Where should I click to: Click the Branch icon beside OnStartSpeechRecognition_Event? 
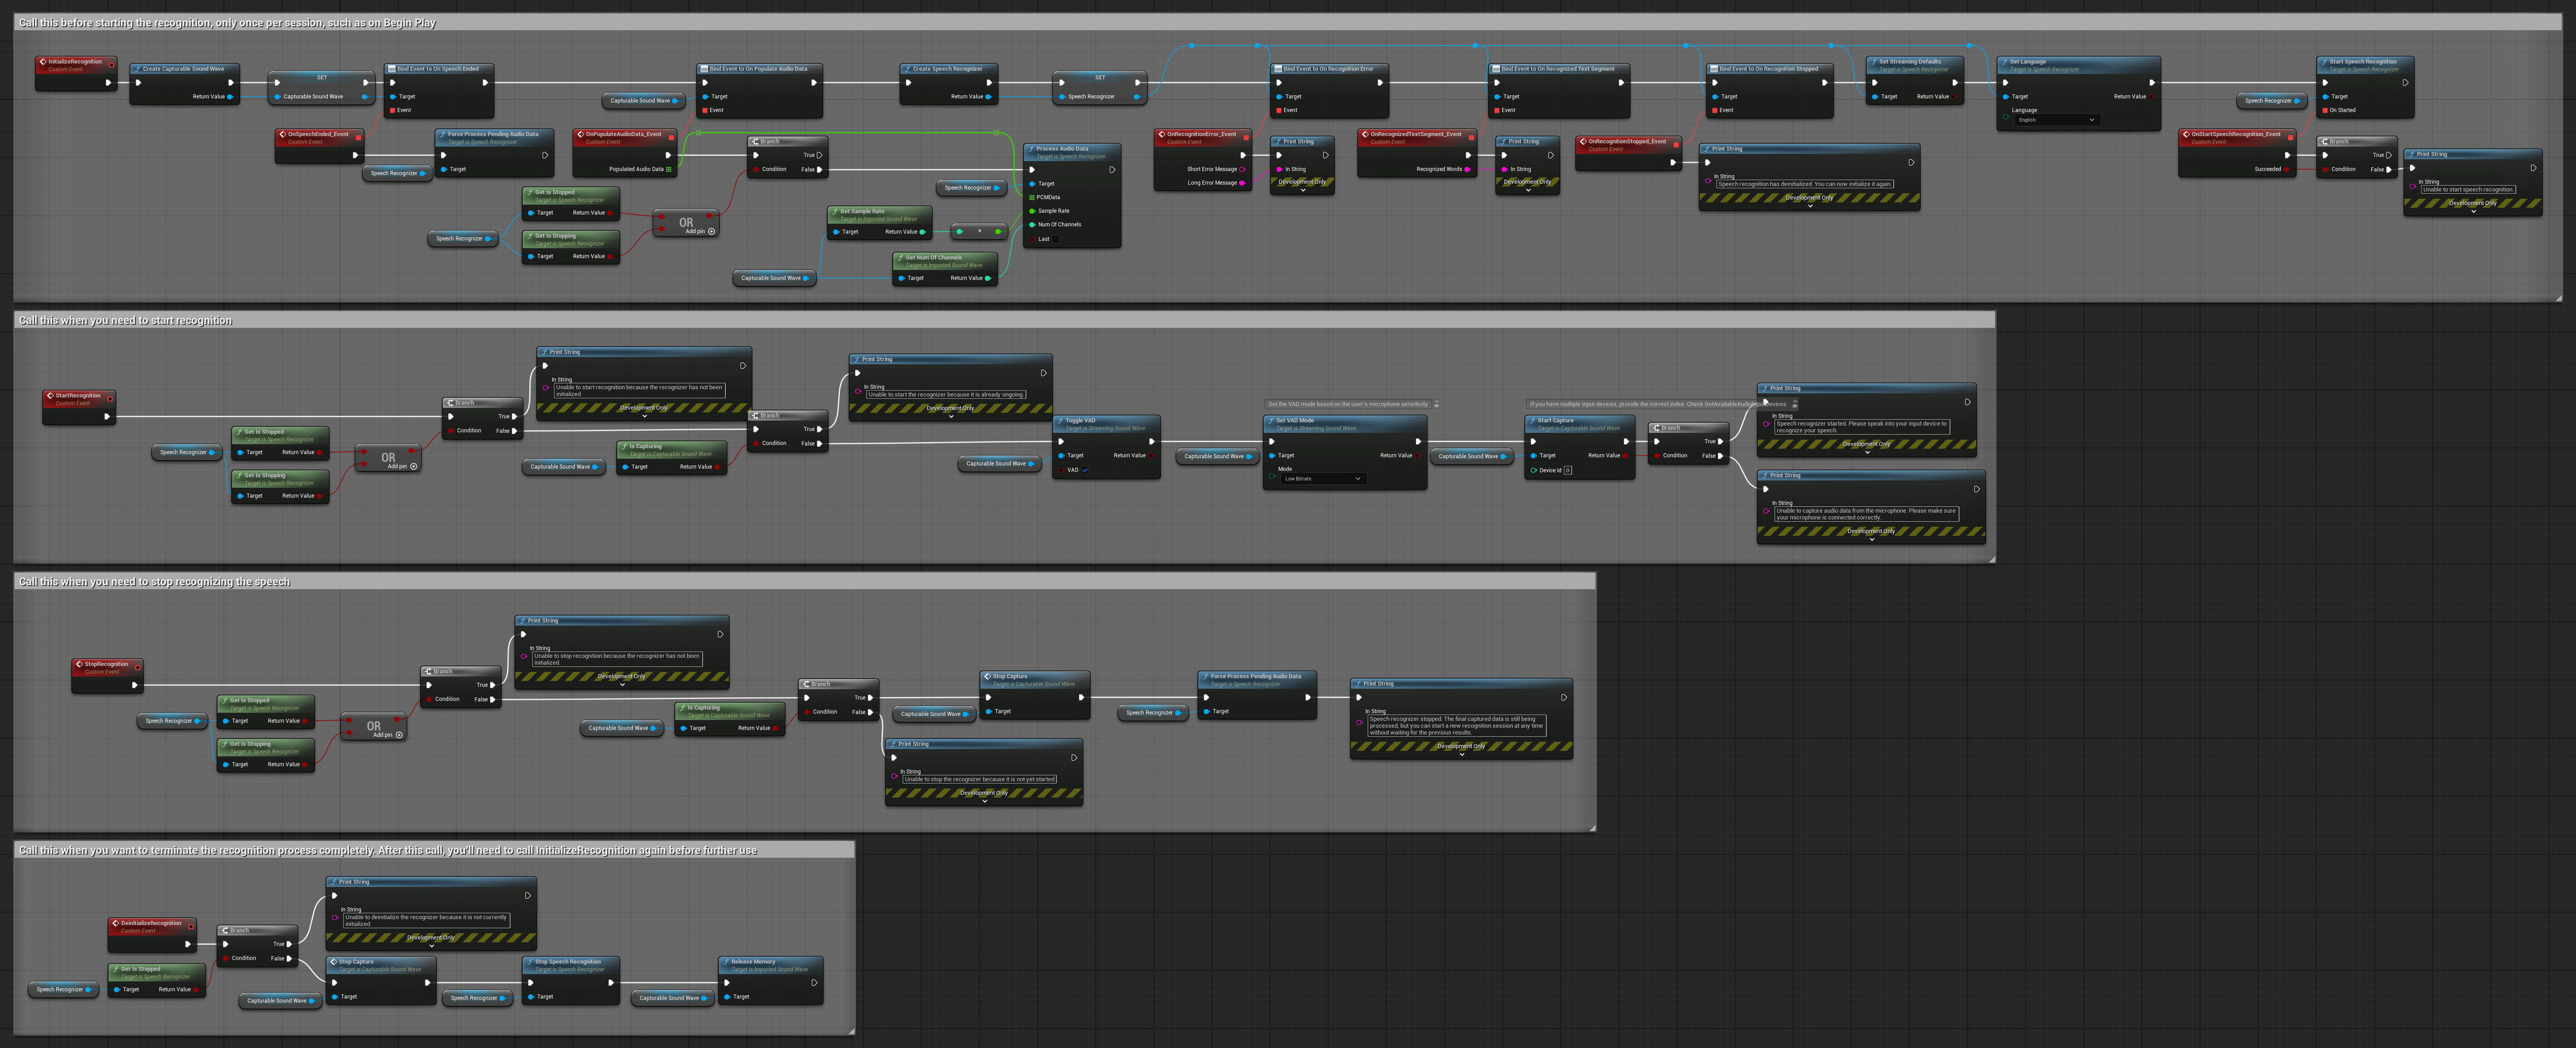coord(2325,142)
